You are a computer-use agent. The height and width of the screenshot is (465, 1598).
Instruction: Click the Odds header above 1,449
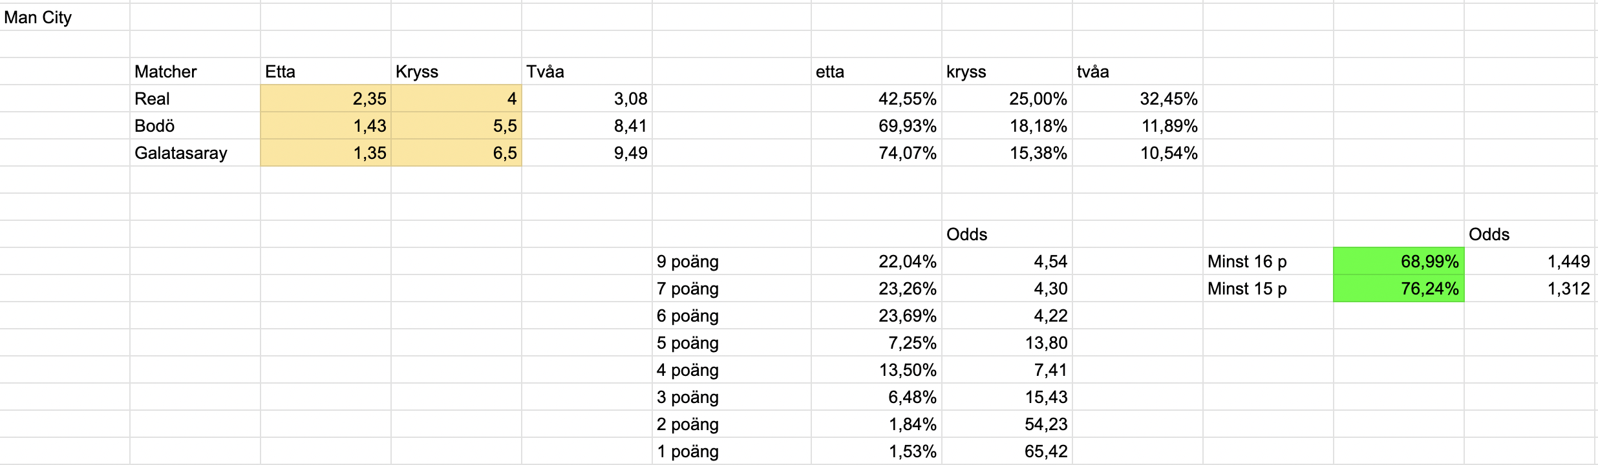(1529, 234)
